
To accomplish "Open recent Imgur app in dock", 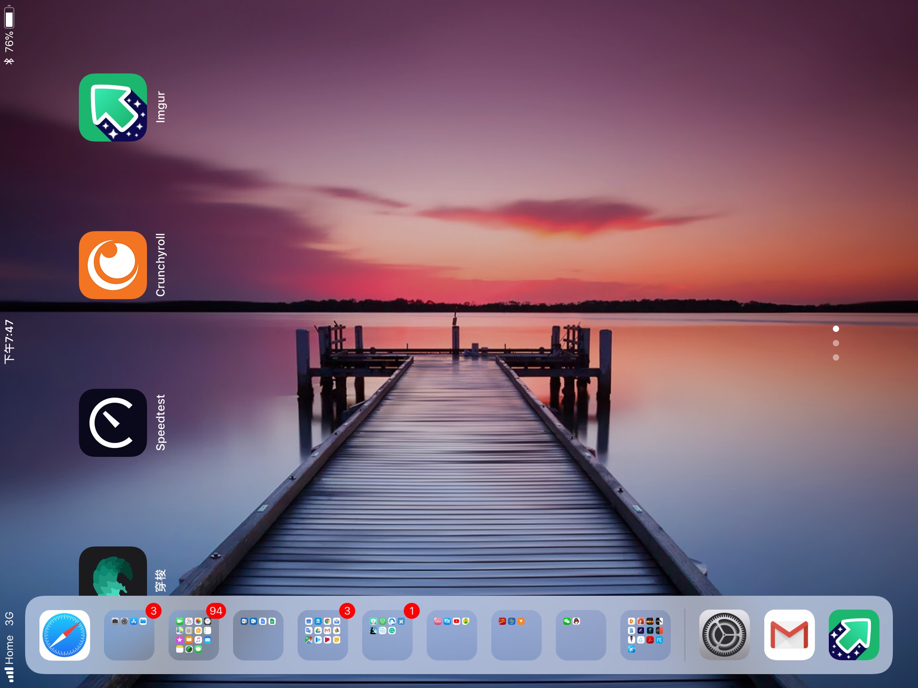I will tap(853, 635).
